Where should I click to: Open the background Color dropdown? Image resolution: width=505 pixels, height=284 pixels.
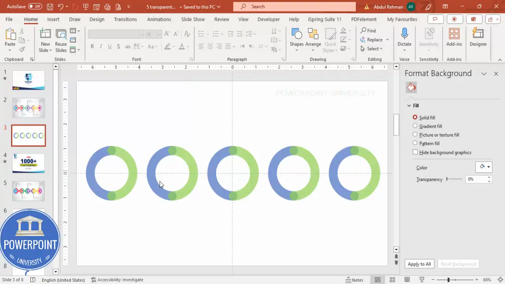(x=488, y=166)
